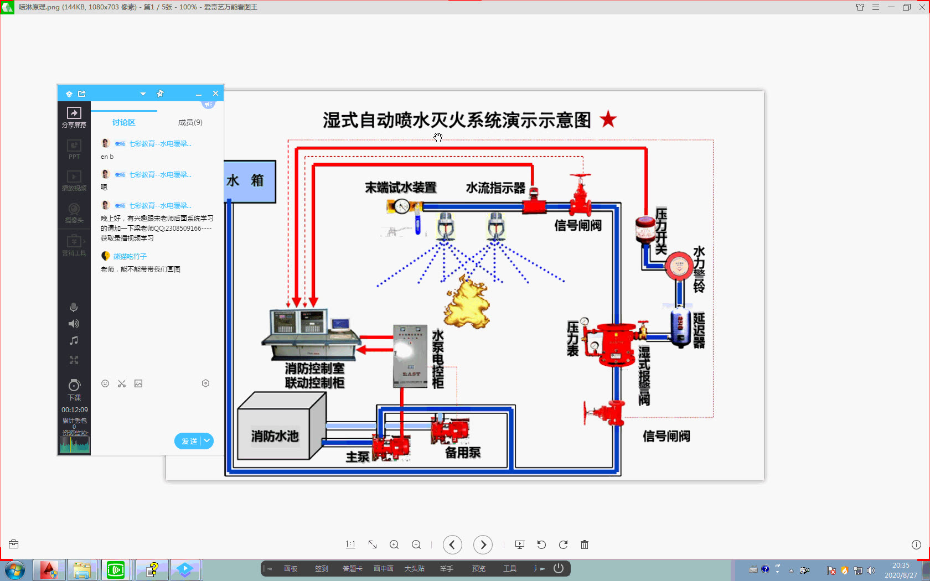Click 大头贴 in the floating toolbar
Viewport: 930px width, 581px height.
415,569
